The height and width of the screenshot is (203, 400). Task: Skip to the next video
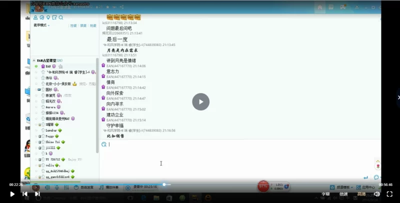37,194
